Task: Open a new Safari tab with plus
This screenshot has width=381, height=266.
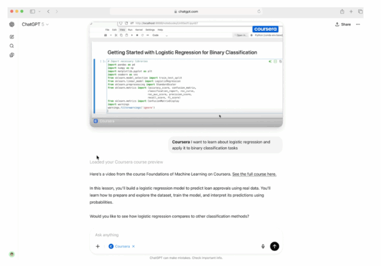Action: point(351,11)
